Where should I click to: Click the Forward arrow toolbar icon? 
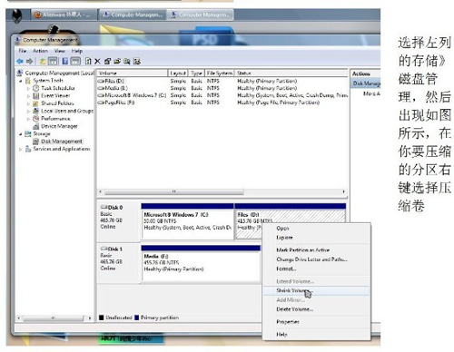(x=29, y=62)
